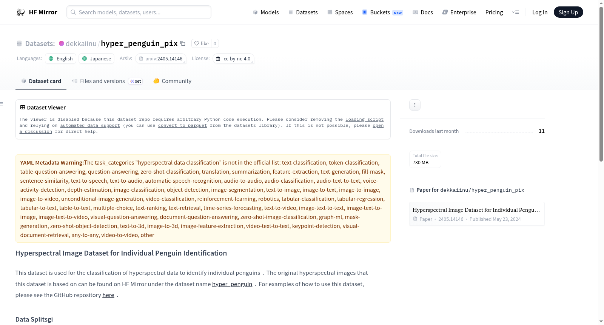Click the Sign Up button

568,12
